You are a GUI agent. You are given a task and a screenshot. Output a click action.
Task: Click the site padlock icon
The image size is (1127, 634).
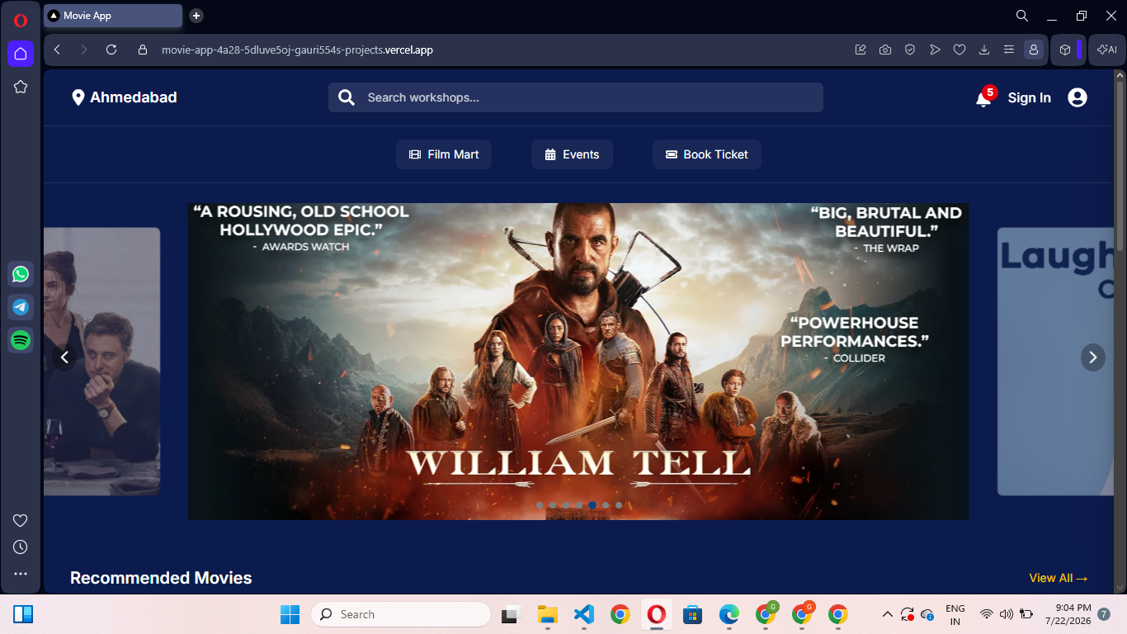(143, 50)
